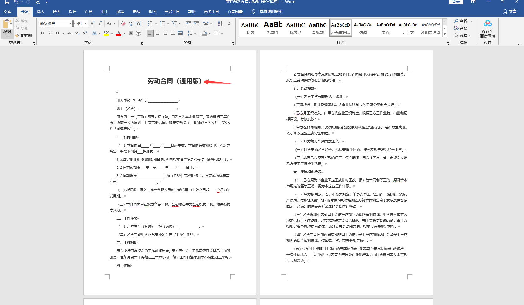Screen dimensions: 524x305
Task: Expand the line spacing dropdown arrow
Action: [x=195, y=33]
